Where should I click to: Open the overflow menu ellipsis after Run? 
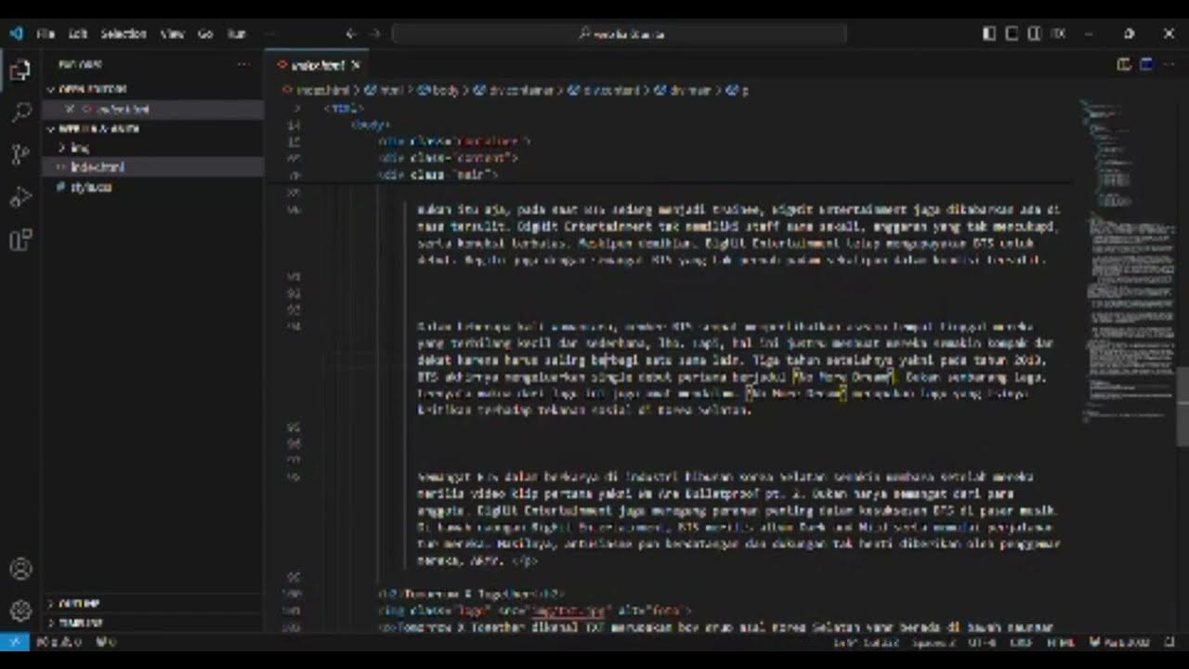268,33
